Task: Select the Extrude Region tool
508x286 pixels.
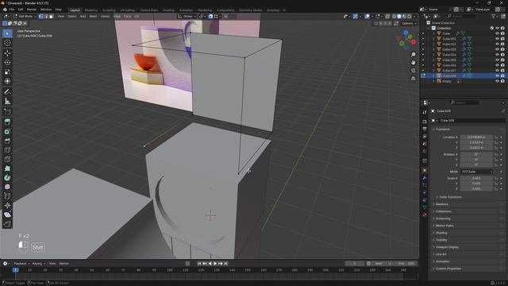Action: point(7,122)
